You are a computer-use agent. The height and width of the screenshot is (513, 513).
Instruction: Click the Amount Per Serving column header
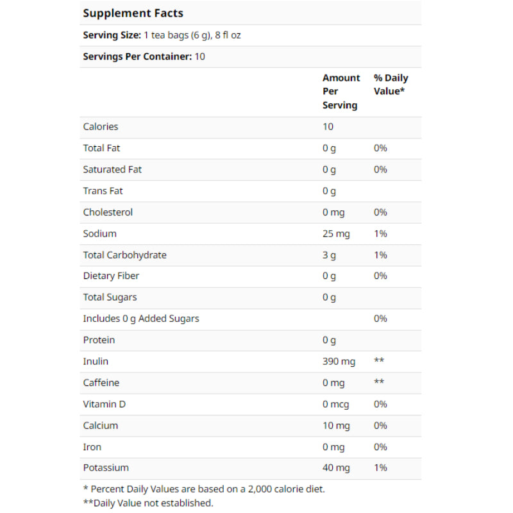(341, 92)
